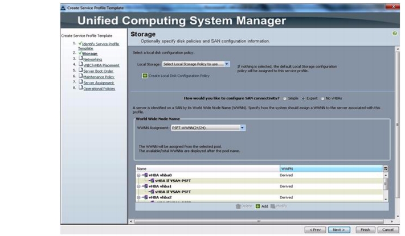Sort the table by WWPN column header
405x236 pixels.
point(331,169)
